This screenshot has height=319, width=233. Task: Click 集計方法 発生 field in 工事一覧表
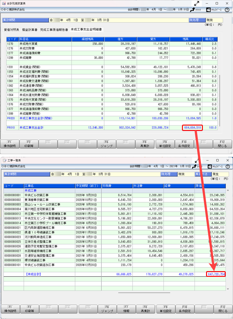(x=220, y=174)
